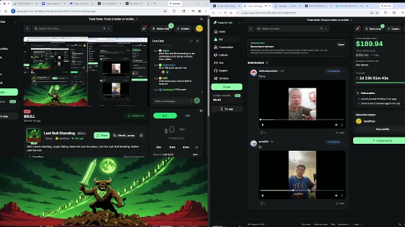Switch to the Buy tab
The image size is (405, 227).
pos(165,115)
